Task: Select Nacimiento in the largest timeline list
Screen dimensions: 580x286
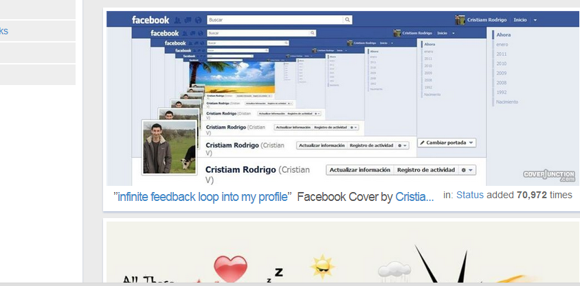Action: [x=507, y=102]
